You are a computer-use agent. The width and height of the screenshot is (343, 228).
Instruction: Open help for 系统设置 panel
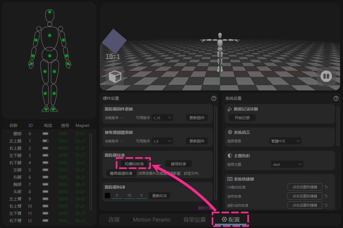click(336, 98)
